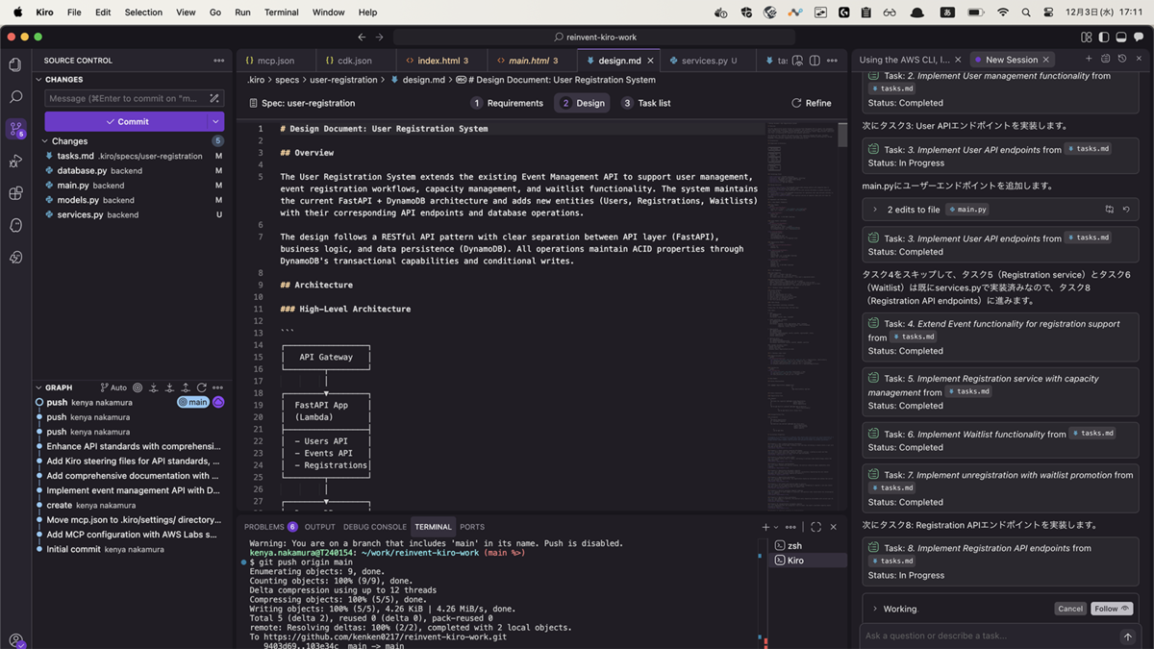Open the Selection menu in menu bar

pyautogui.click(x=143, y=12)
